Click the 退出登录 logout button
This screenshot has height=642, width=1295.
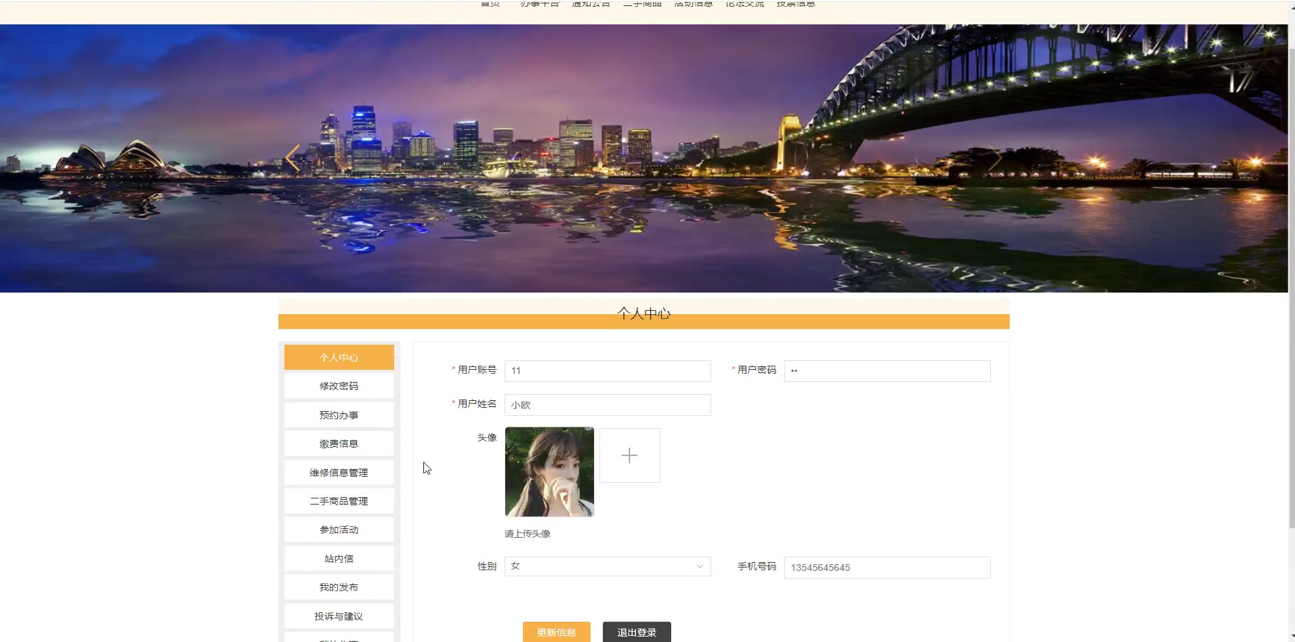[636, 632]
